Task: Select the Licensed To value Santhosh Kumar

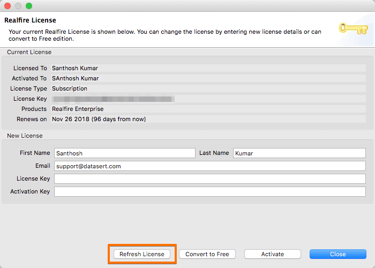Action: [75, 68]
